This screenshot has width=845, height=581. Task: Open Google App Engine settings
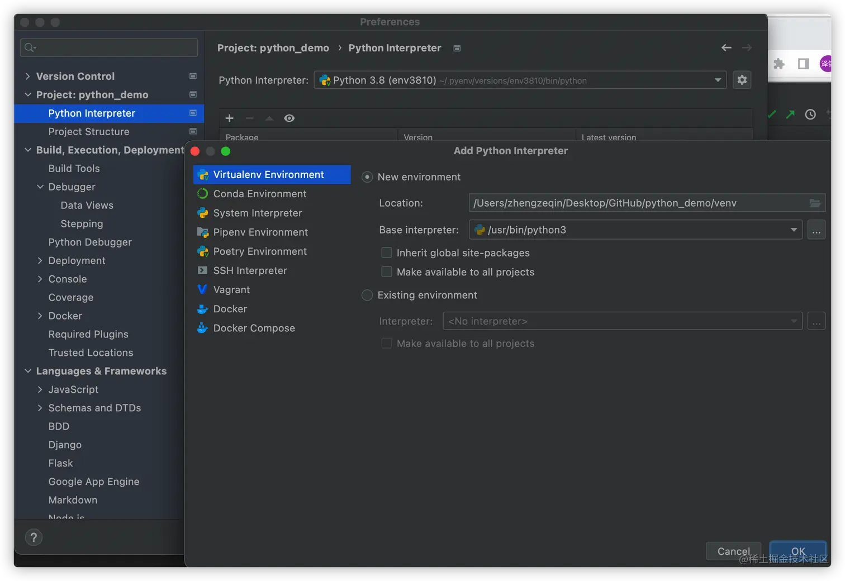pyautogui.click(x=94, y=482)
